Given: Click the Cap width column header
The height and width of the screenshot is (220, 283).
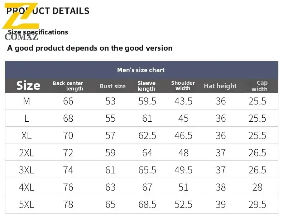Looking at the screenshot, I should pos(260,86).
